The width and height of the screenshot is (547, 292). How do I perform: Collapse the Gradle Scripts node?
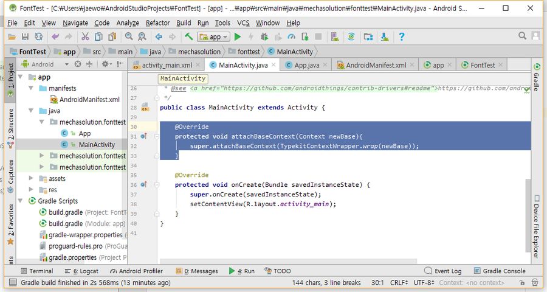(20, 201)
